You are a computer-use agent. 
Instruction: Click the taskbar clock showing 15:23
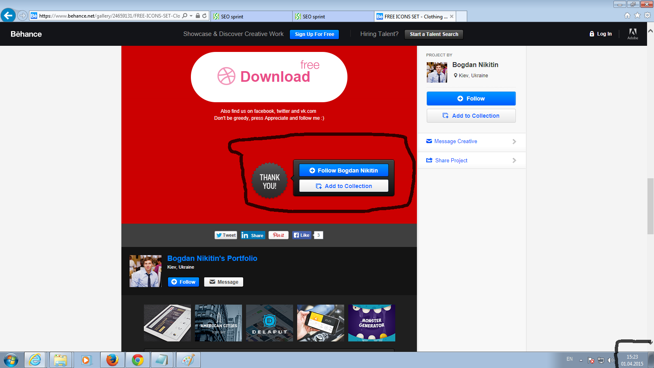[x=632, y=360]
